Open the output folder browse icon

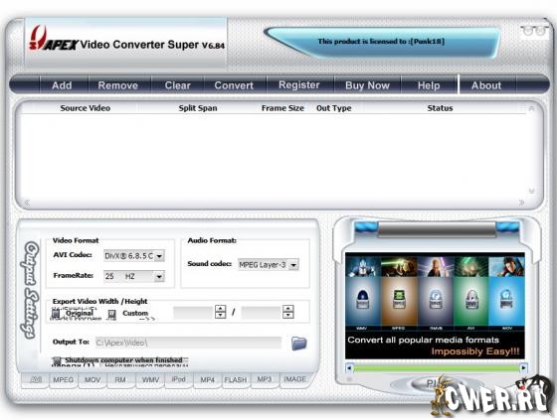298,343
